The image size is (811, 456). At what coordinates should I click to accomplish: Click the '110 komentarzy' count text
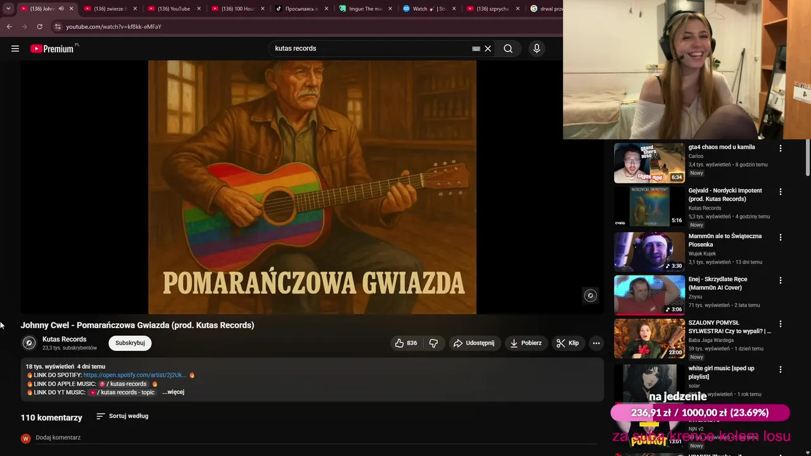51,417
